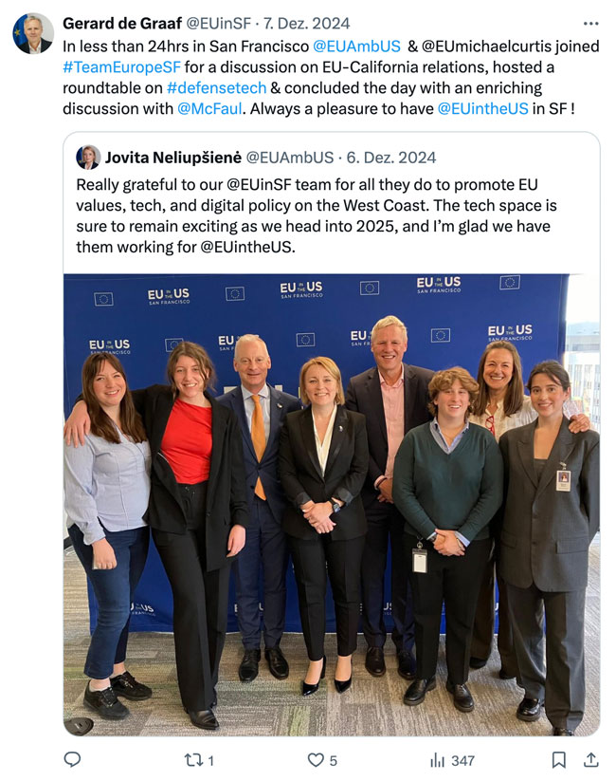The width and height of the screenshot is (616, 781).
Task: Open Jovita Neliupšienė's small avatar
Action: click(88, 158)
